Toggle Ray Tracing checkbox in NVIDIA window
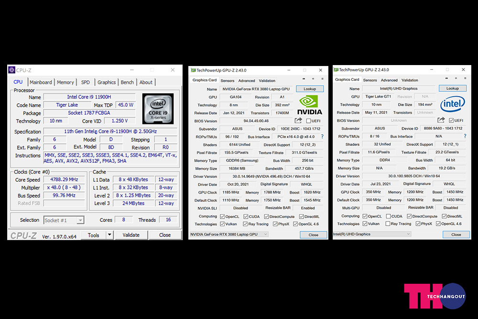The image size is (478, 319). [x=245, y=224]
